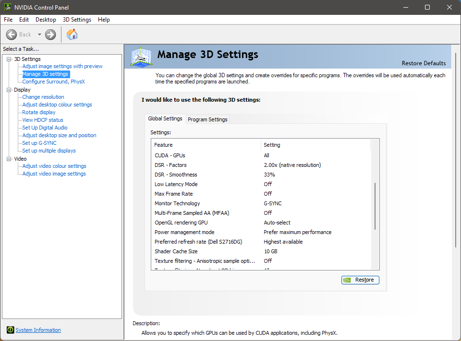
Task: Click the settings list vertical scrollbar thumb
Action: coord(375,206)
